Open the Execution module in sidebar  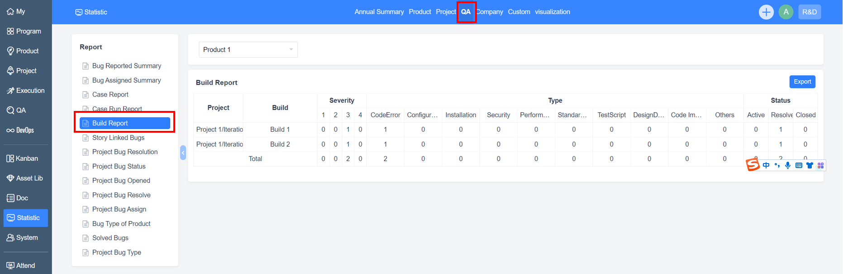[26, 91]
